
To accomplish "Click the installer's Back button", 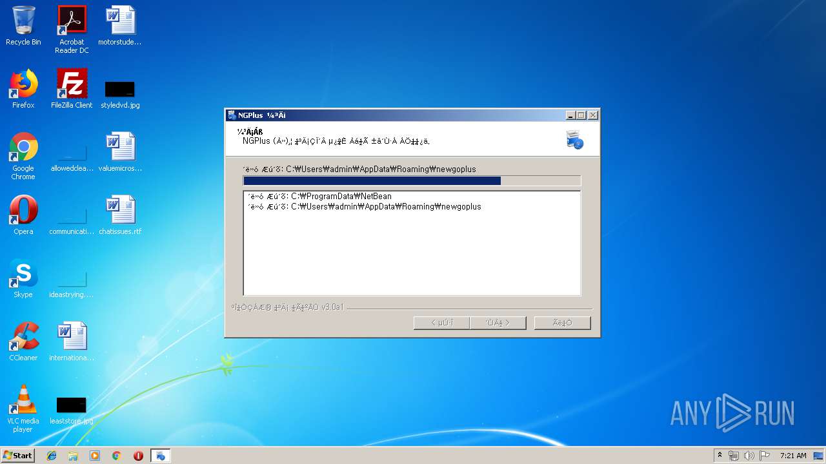I will [x=441, y=323].
